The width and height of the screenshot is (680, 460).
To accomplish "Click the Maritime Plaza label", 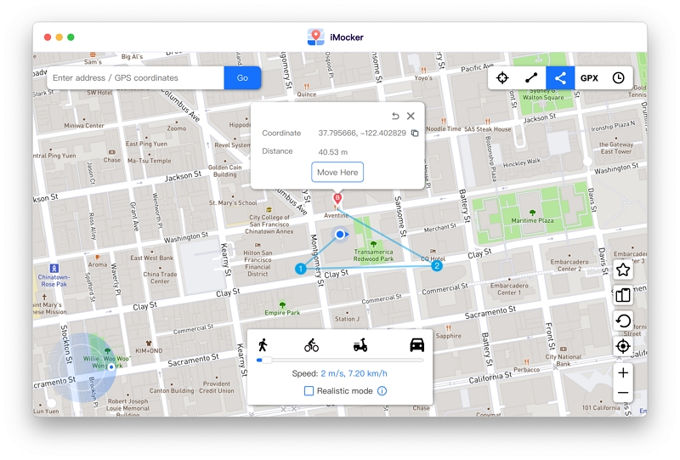I will (532, 220).
